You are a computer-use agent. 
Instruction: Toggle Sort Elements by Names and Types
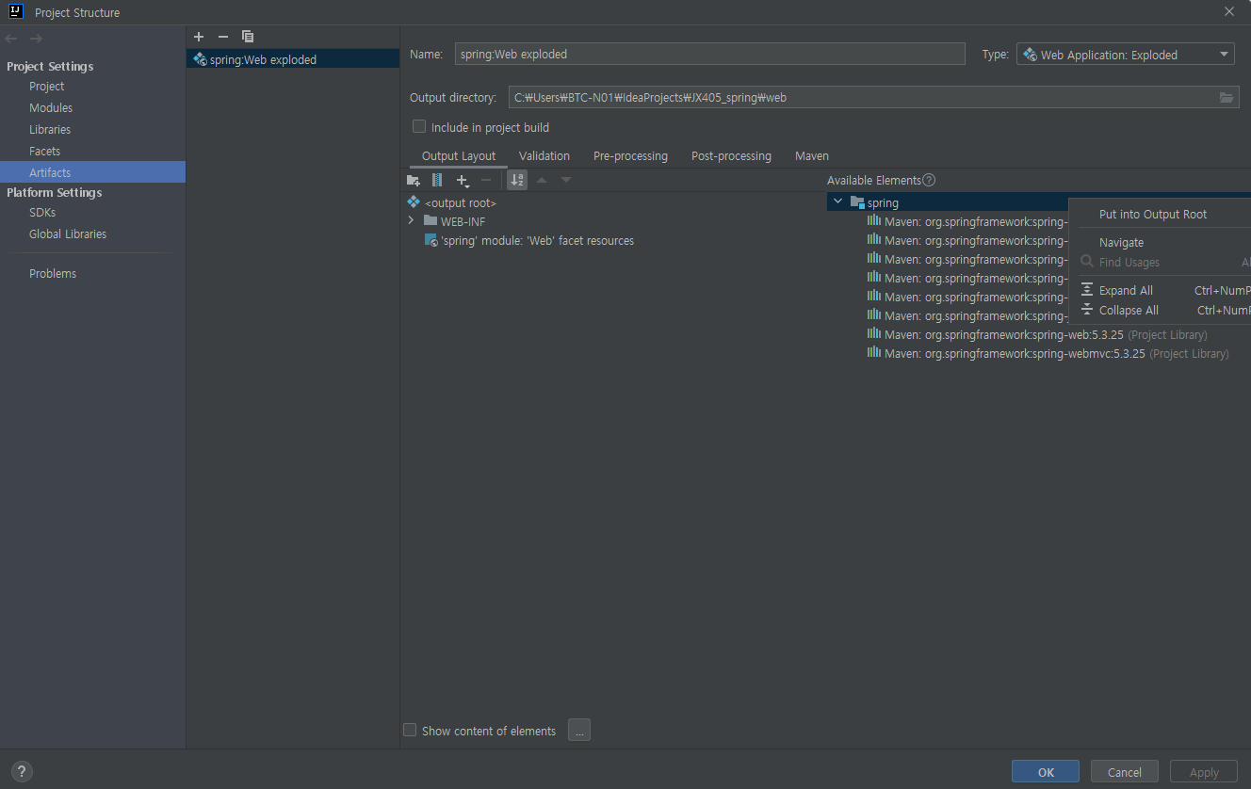[x=517, y=180]
